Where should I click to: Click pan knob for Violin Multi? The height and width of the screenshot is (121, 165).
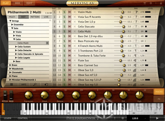tap(136, 12)
